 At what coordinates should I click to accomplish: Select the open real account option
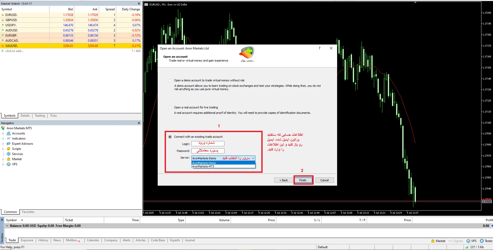coord(170,108)
